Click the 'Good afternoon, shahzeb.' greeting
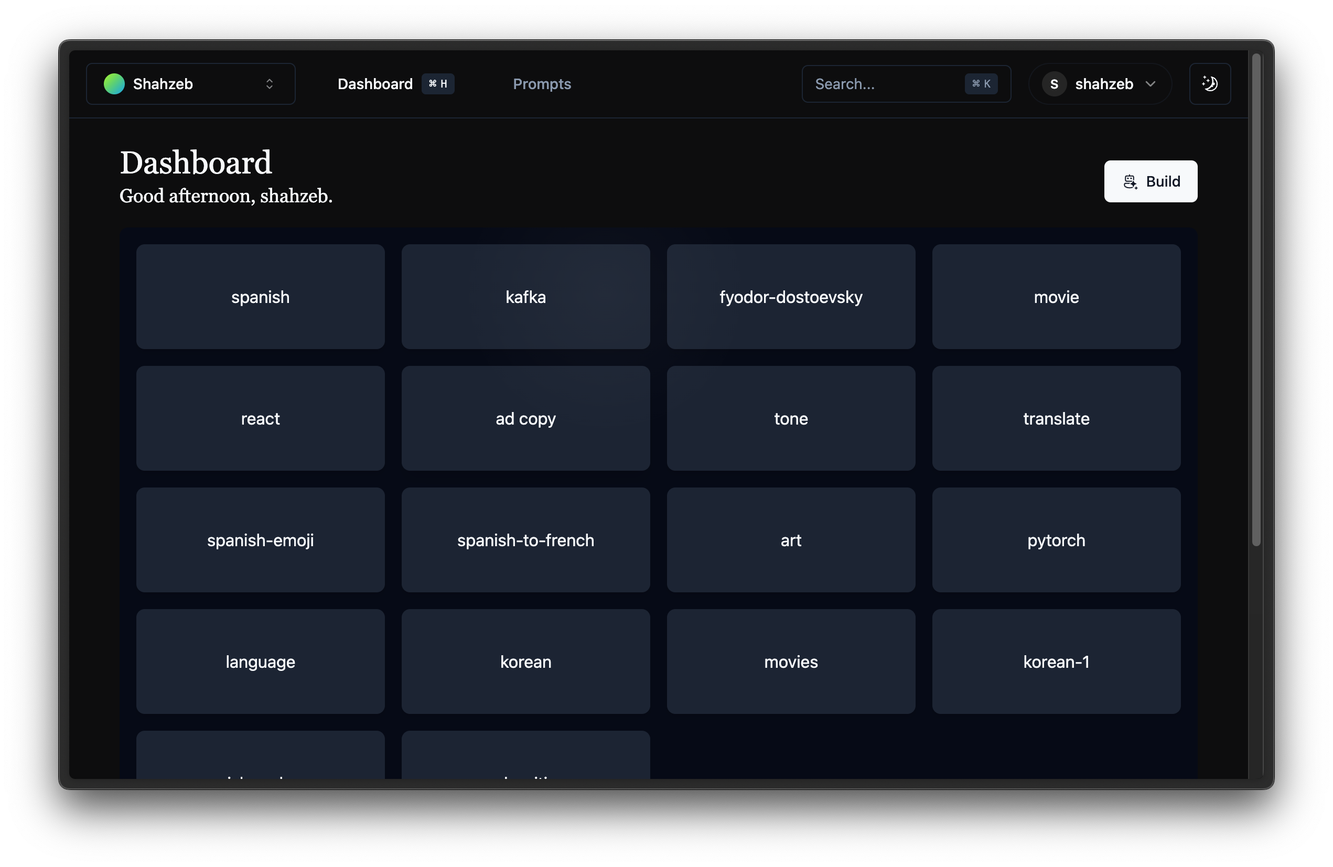The image size is (1333, 867). pyautogui.click(x=225, y=196)
